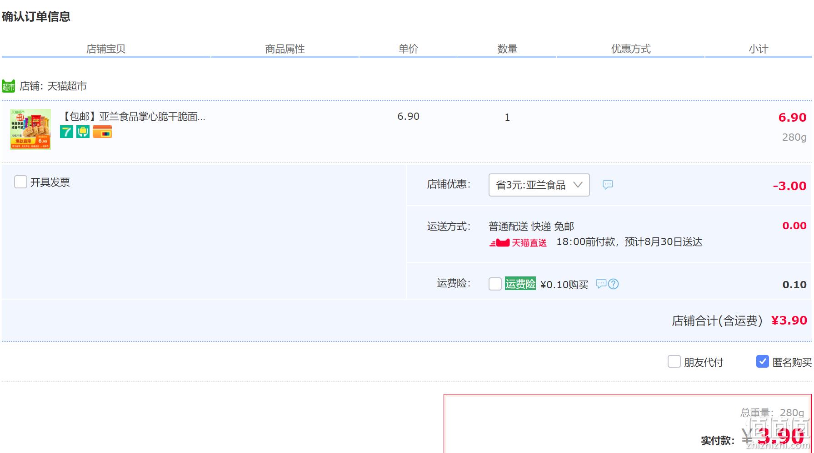Enable the 开具发票 invoice checkbox
This screenshot has width=814, height=453.
coord(20,182)
